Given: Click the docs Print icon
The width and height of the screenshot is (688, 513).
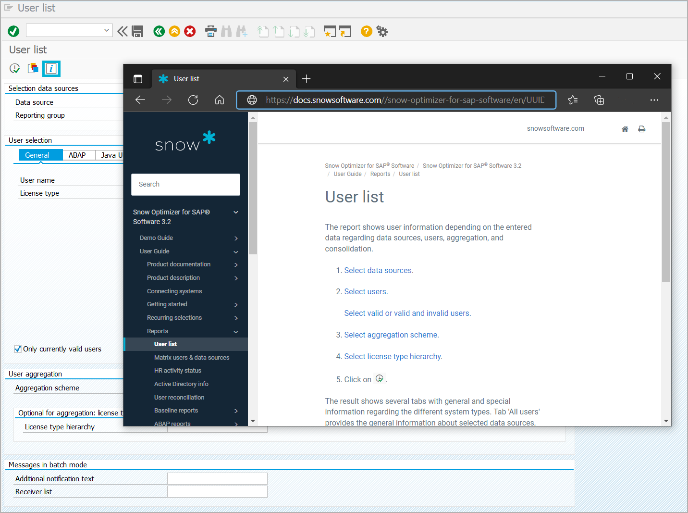Looking at the screenshot, I should pyautogui.click(x=642, y=129).
